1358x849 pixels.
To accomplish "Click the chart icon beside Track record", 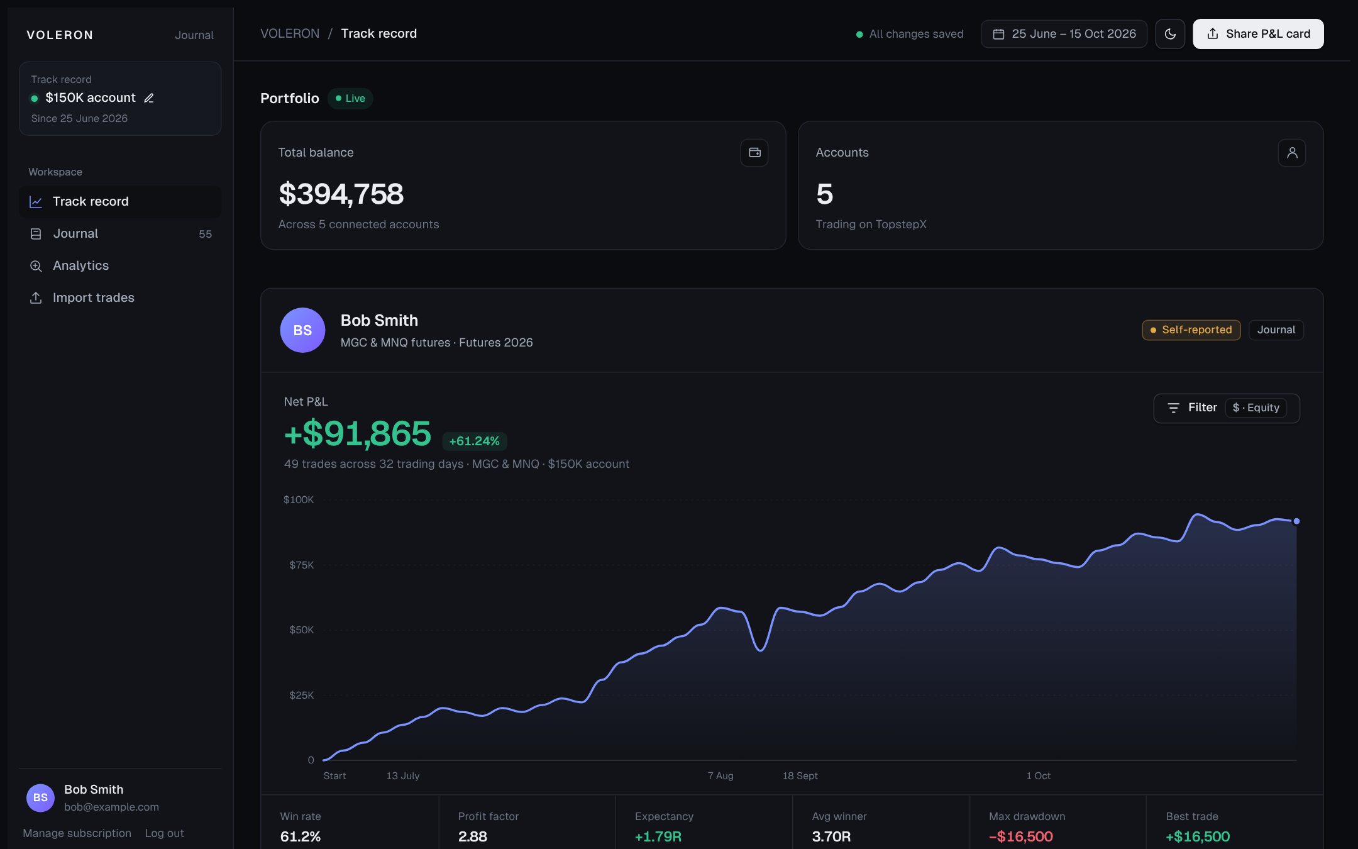I will [36, 202].
